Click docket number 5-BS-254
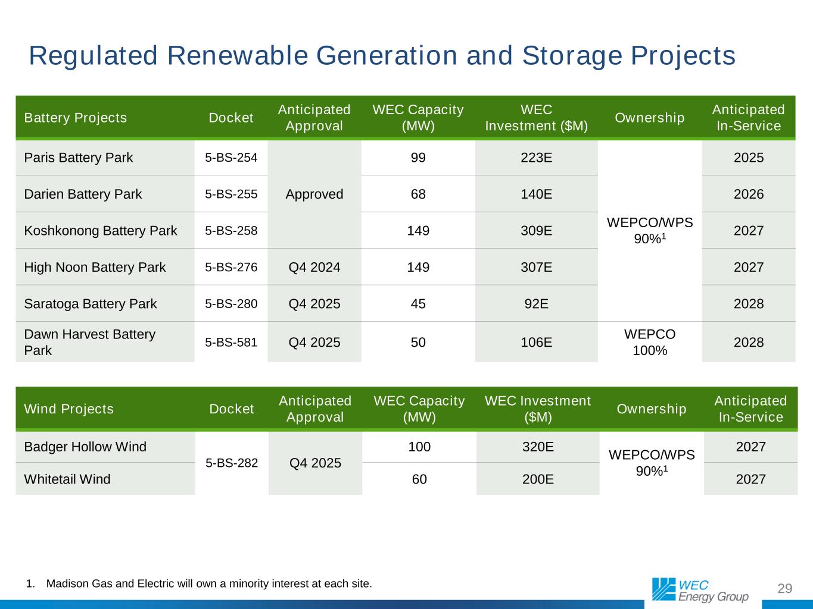The height and width of the screenshot is (609, 813). (x=231, y=158)
